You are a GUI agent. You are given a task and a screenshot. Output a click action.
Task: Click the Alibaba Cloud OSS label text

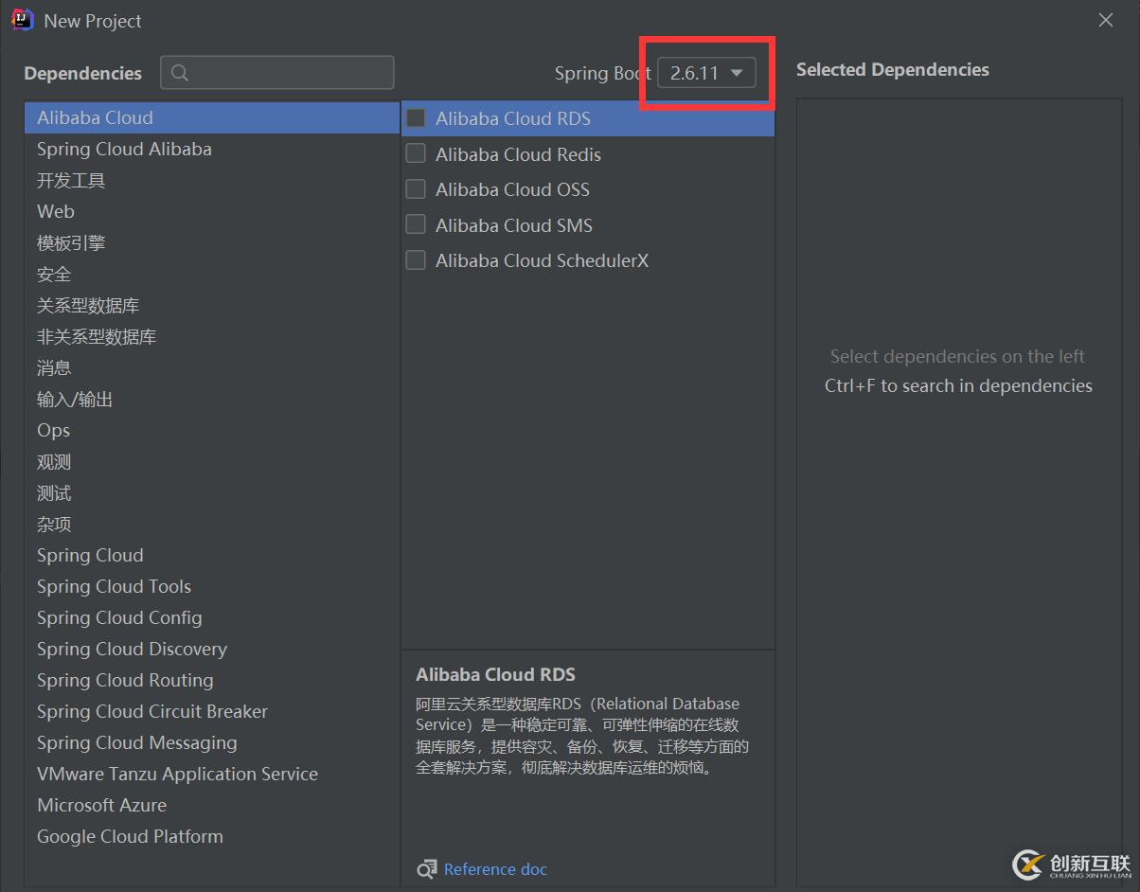click(512, 189)
